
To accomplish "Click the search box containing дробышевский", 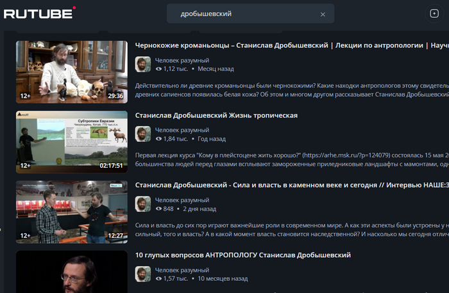I will (x=250, y=13).
